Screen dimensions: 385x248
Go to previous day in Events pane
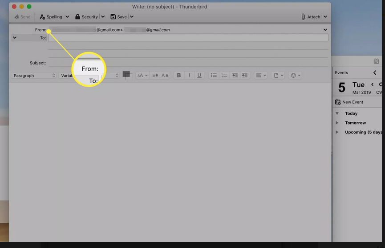[373, 84]
